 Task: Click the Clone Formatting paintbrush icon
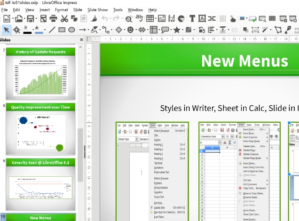tap(94, 19)
